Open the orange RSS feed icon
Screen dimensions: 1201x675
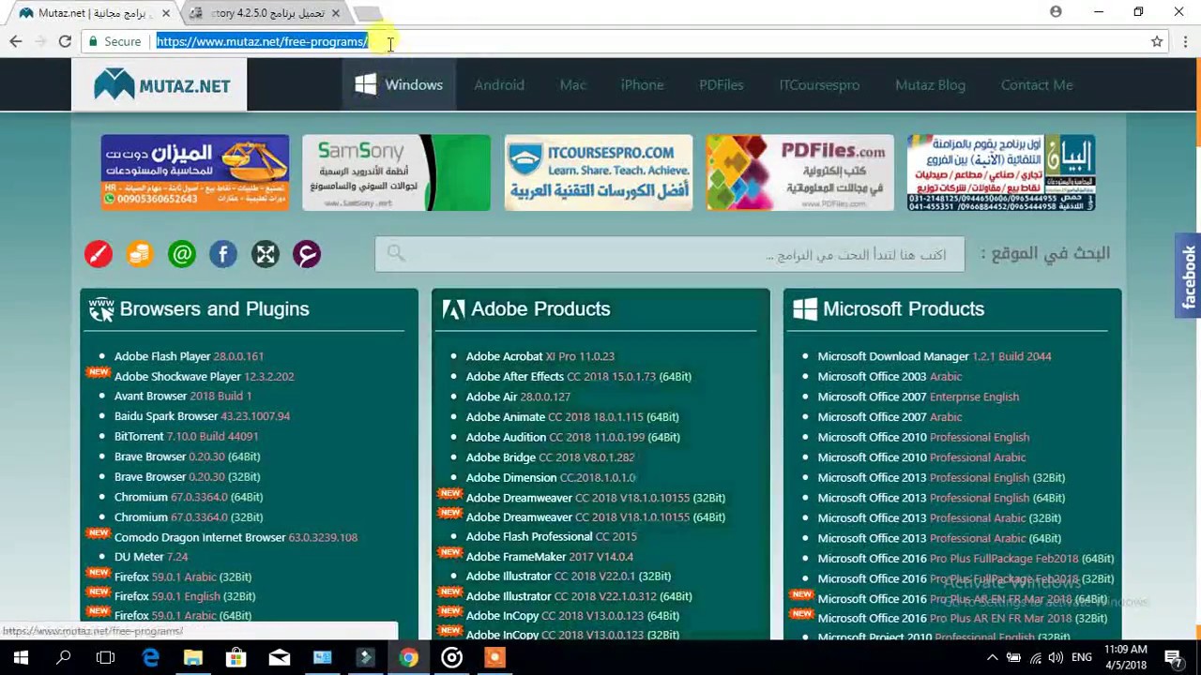(x=140, y=254)
